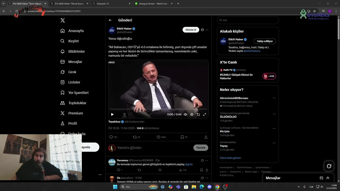This screenshot has height=191, width=340.
Task: Open more options on Yorumcu's comment
Action: 207,160
